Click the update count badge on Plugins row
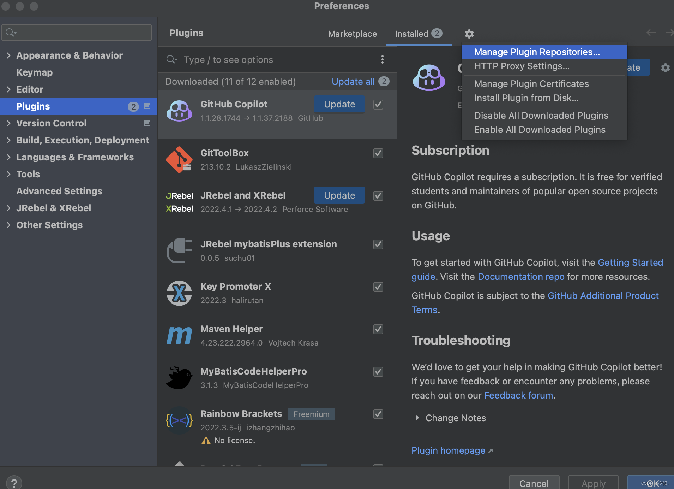The height and width of the screenshot is (489, 674). tap(133, 106)
